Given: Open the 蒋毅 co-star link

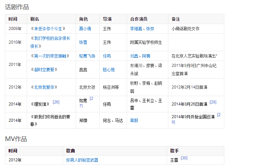Looking at the screenshot, I should 134,120.
